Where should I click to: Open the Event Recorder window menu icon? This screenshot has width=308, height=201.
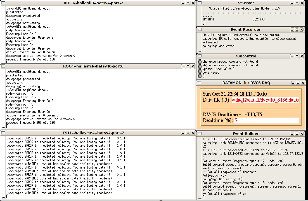200,29
